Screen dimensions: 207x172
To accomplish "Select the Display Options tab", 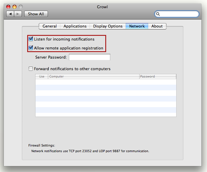I will (108, 26).
